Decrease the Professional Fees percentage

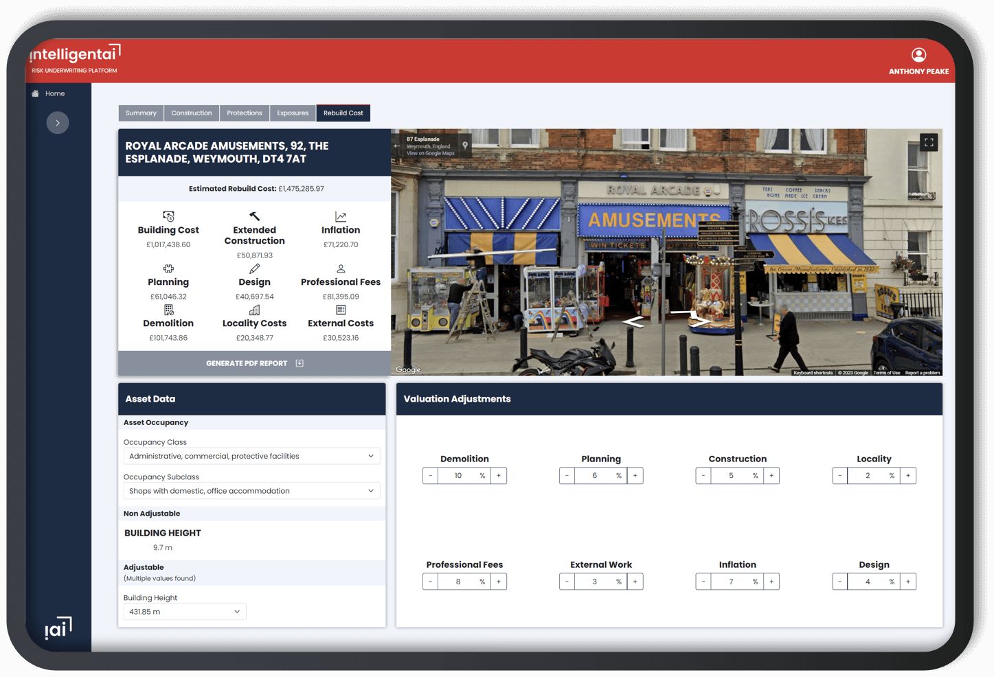click(431, 582)
